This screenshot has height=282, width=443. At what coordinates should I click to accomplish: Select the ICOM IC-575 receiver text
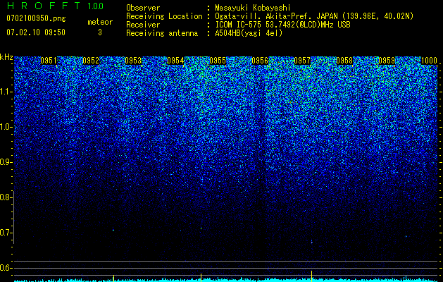pyautogui.click(x=282, y=25)
